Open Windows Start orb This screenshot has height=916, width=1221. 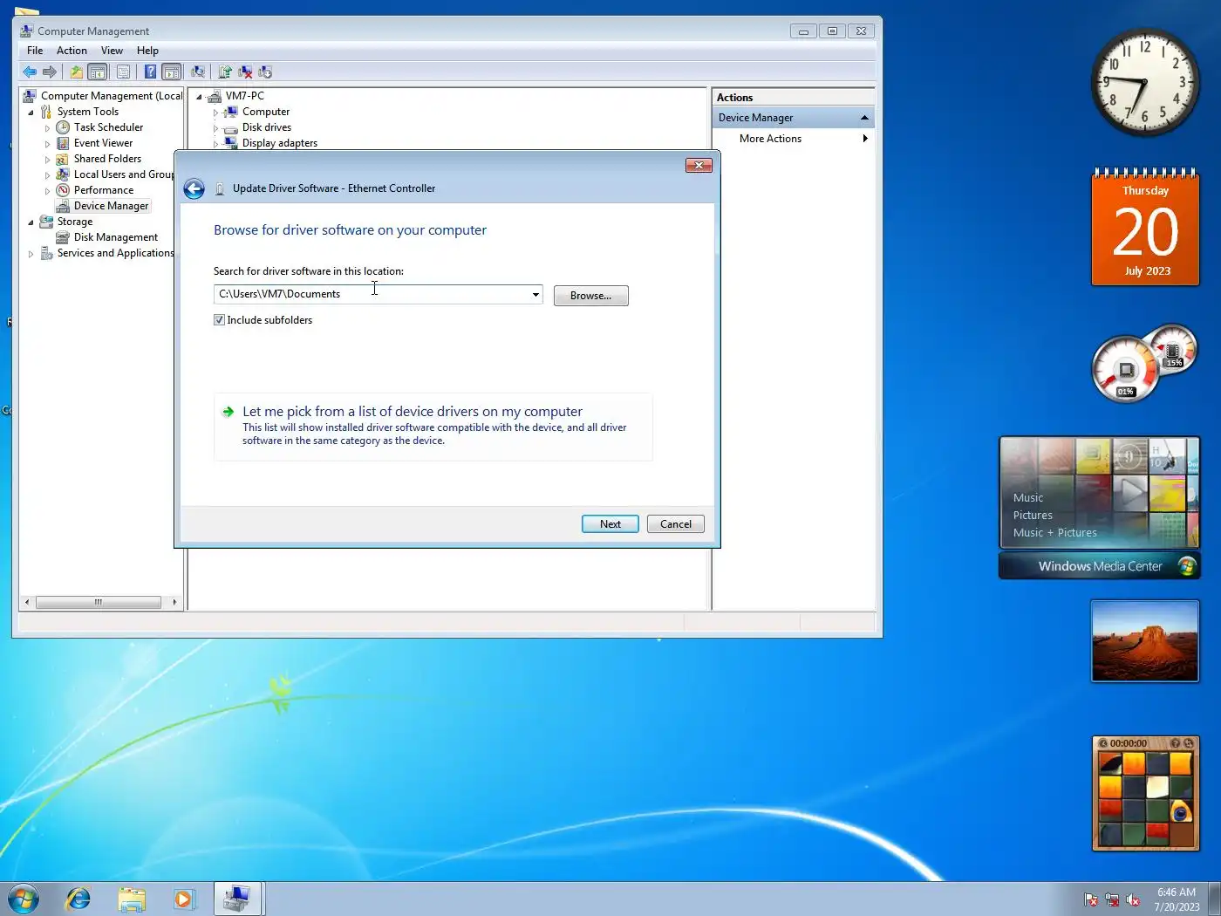(x=24, y=899)
